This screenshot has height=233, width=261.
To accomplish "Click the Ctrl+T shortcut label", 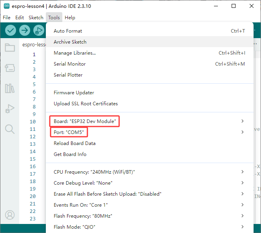I will pos(238,31).
